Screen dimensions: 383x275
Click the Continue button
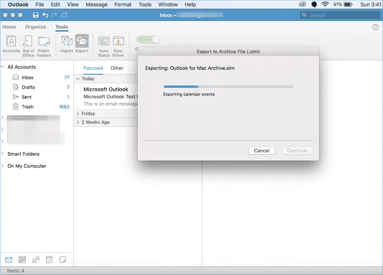tap(297, 150)
